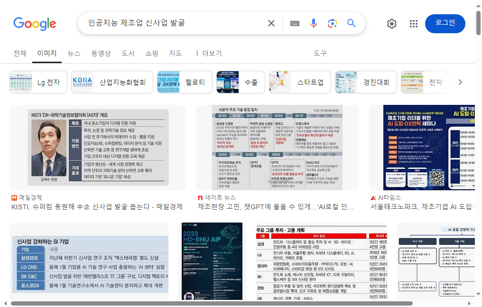This screenshot has height=307, width=482.
Task: Open the 도구 search tools
Action: click(x=320, y=53)
